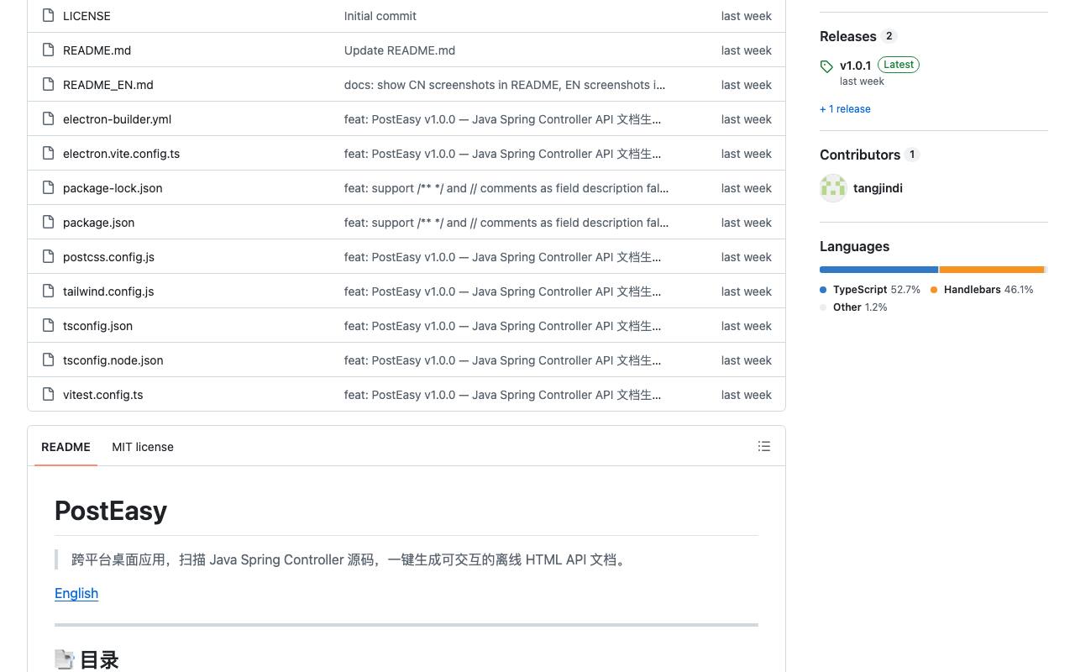Click the file icon beside postcss.config.js
The width and height of the screenshot is (1075, 672).
coord(48,257)
